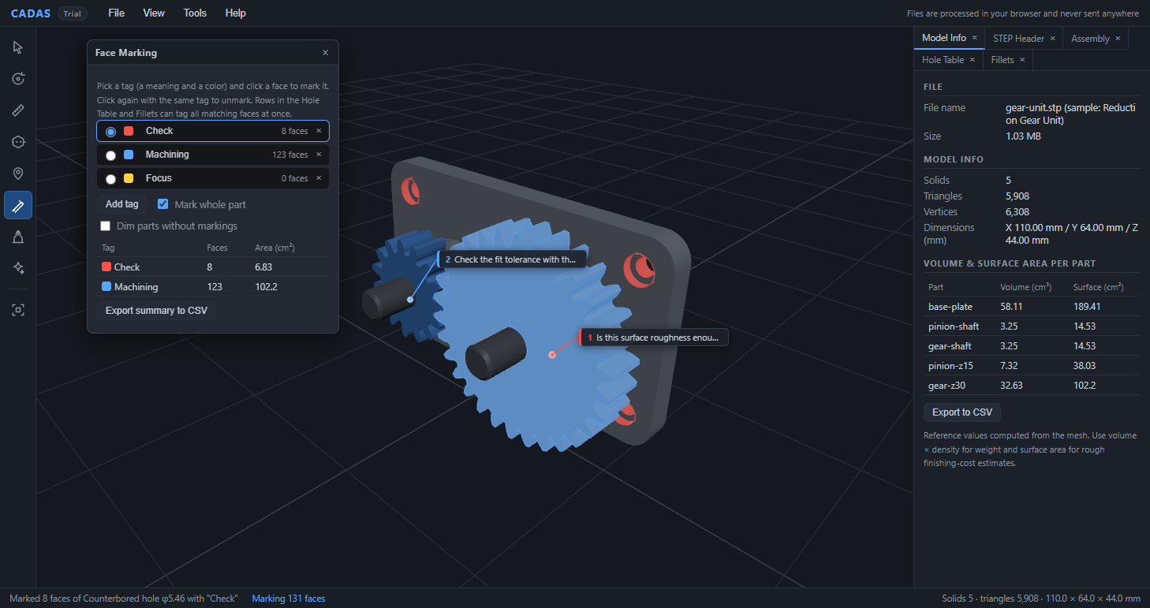This screenshot has width=1150, height=608.
Task: Select the Machining tag radio button
Action: (x=110, y=155)
